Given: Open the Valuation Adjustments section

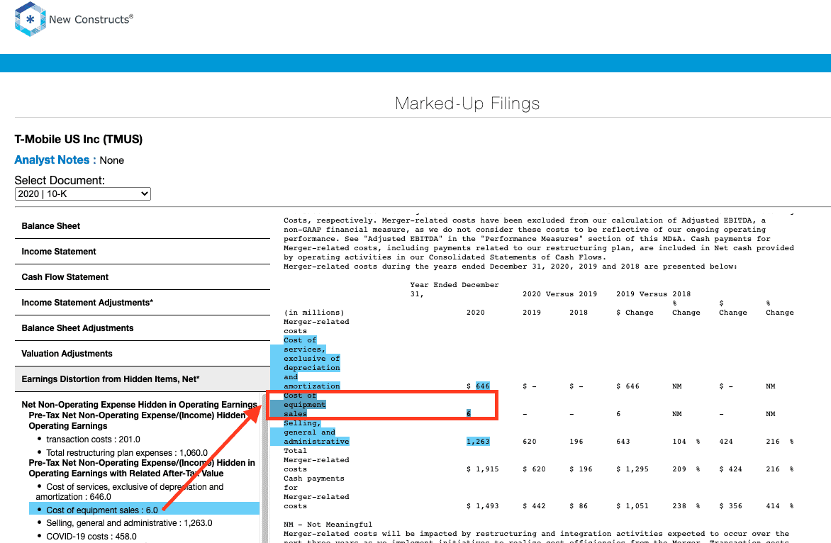Looking at the screenshot, I should (142, 353).
